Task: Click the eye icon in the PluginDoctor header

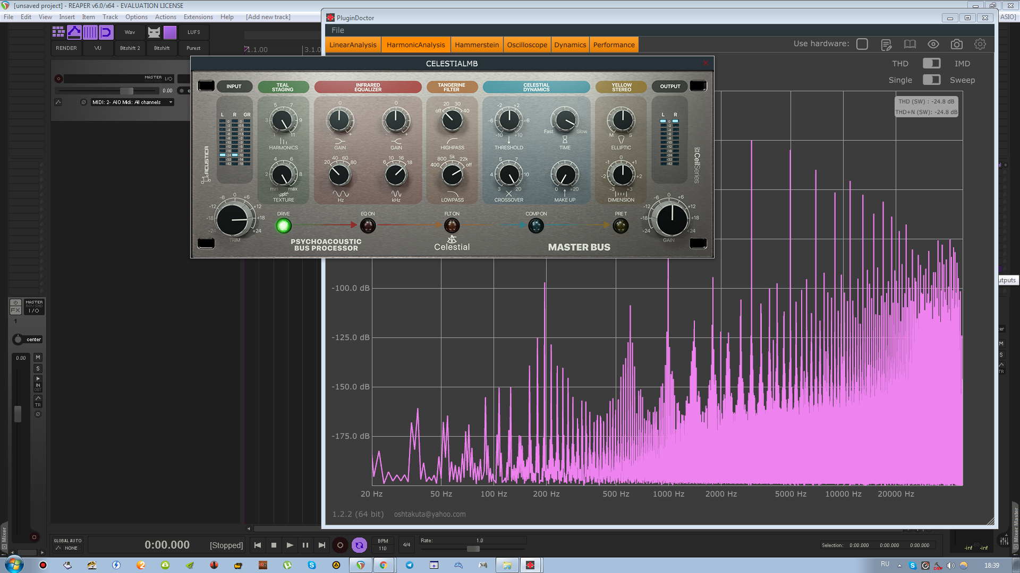Action: 933,44
